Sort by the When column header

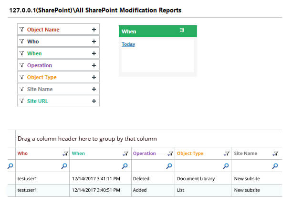(78, 154)
